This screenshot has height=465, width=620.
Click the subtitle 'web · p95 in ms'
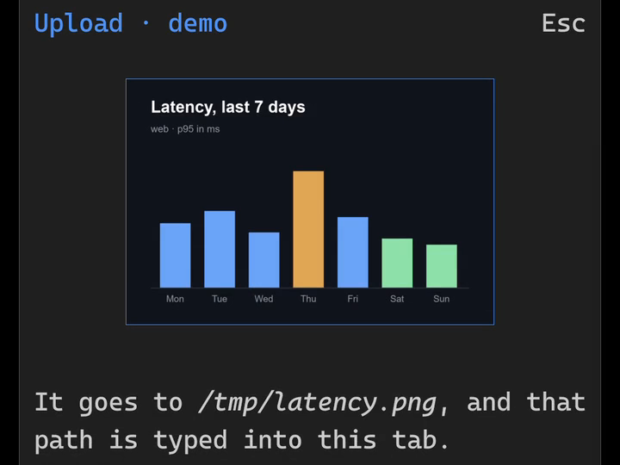click(185, 129)
